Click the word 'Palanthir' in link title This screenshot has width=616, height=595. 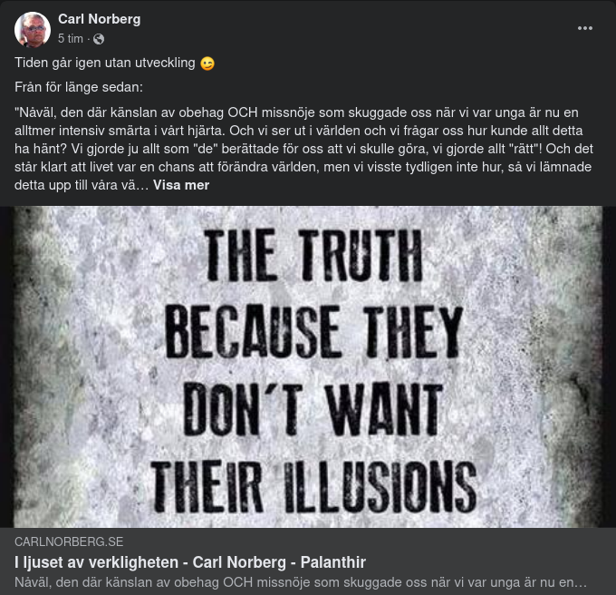tap(333, 562)
